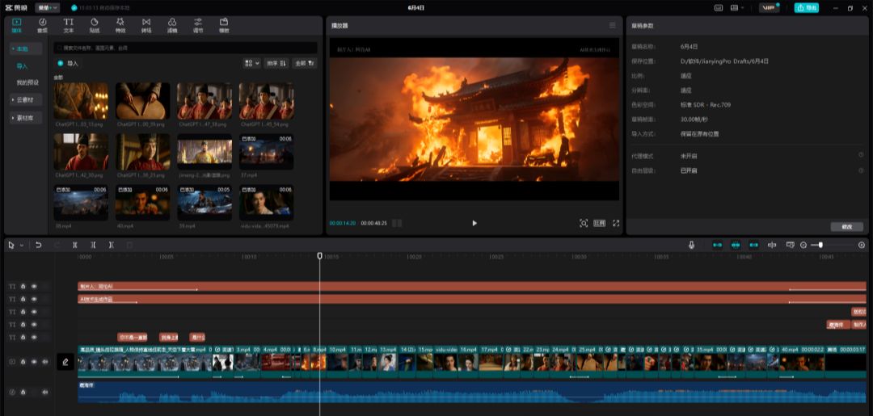
Task: Toggle auto snapping on timeline
Action: [x=736, y=245]
